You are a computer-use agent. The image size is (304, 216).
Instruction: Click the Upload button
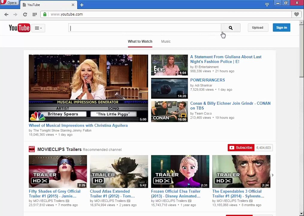(x=258, y=28)
